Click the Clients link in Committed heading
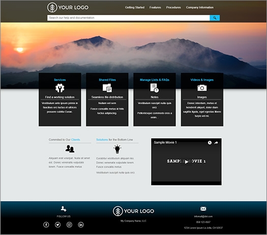267x235 pixels. [76, 140]
